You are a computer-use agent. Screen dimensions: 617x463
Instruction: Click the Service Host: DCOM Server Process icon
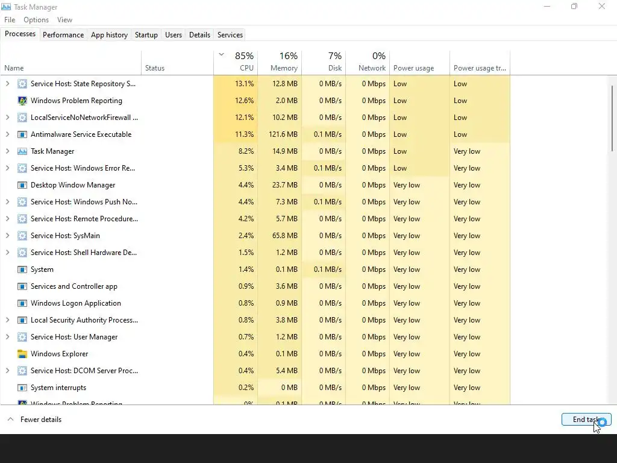coord(22,371)
